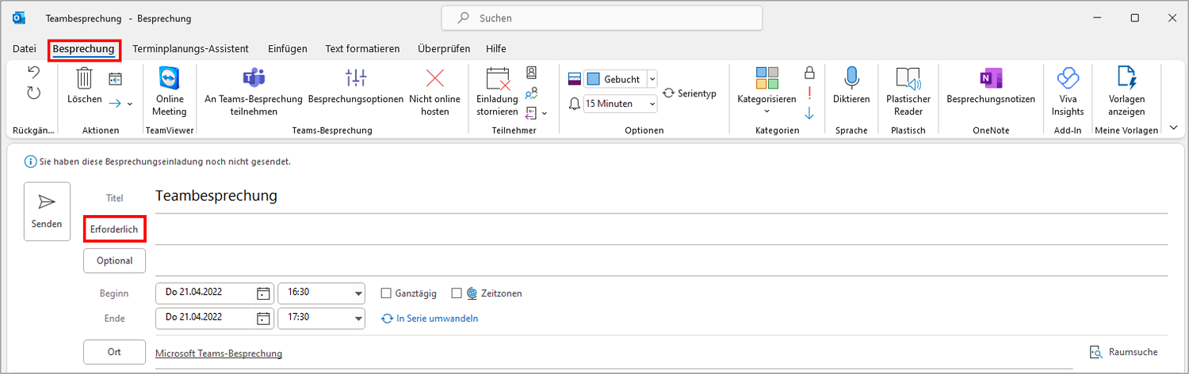Tick the Zeitzonen checkbox

456,293
